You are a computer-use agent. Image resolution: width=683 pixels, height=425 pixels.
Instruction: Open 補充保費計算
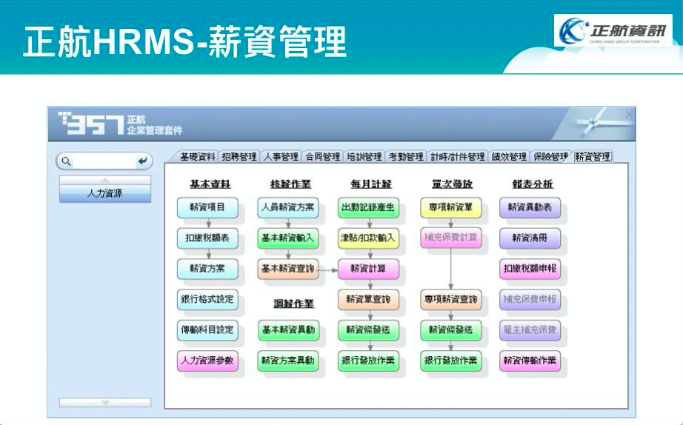click(451, 238)
